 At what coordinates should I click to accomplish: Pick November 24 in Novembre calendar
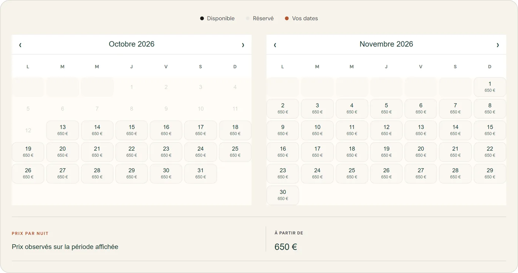317,173
